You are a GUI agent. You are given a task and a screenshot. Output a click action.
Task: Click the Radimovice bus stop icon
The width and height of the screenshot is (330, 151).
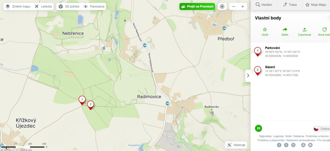(167, 103)
